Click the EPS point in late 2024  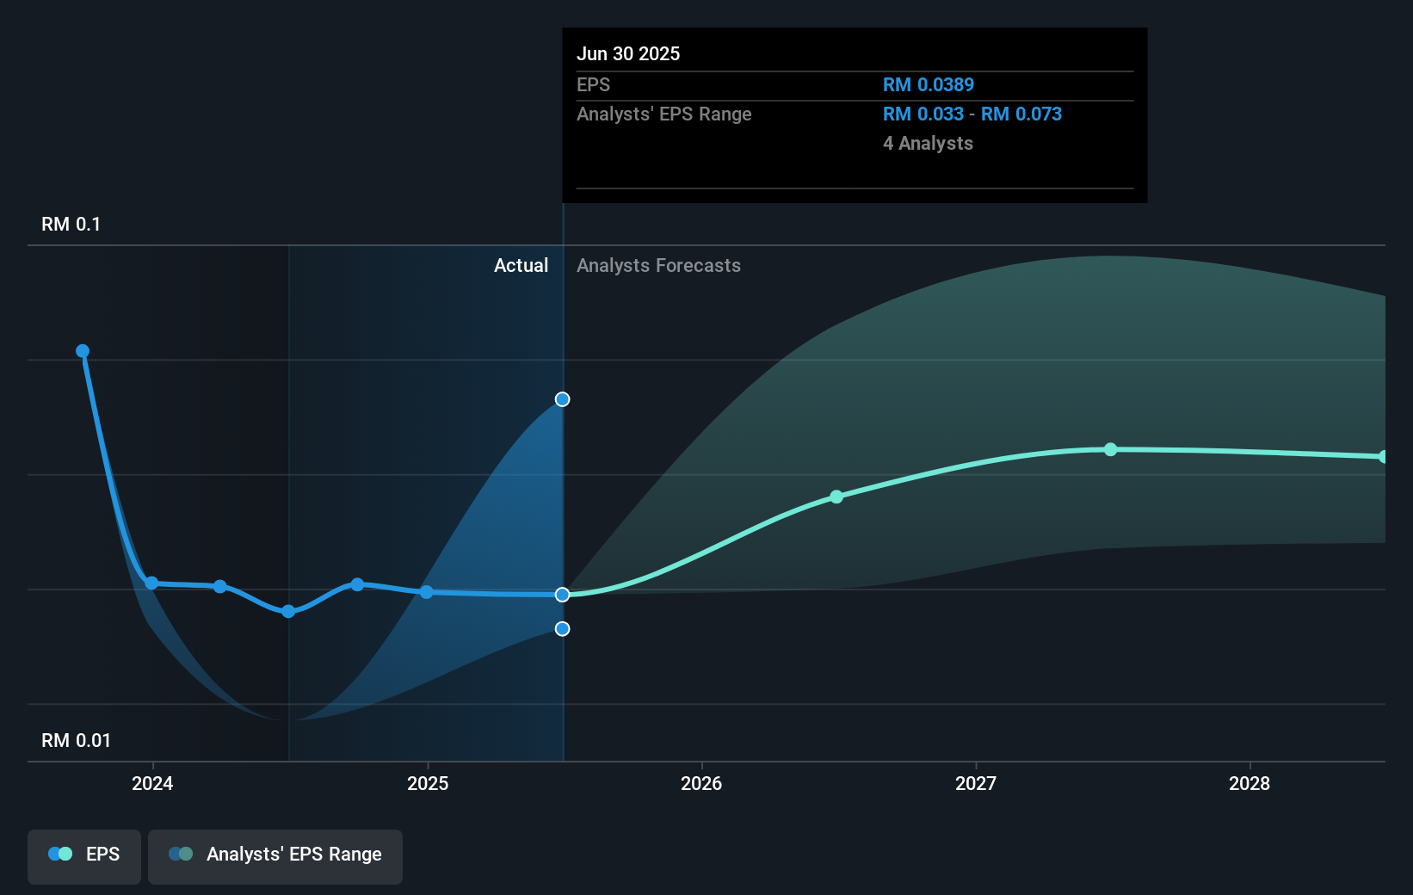(x=358, y=584)
